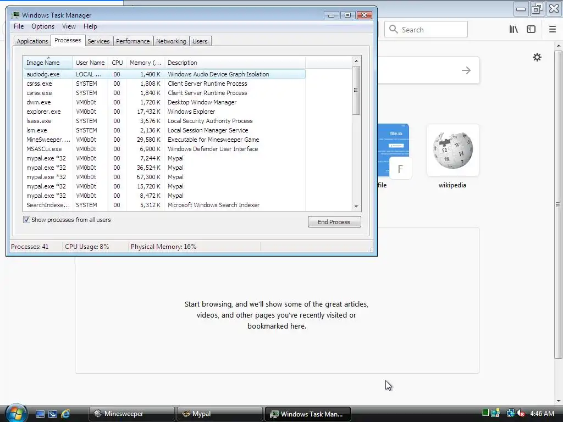
Task: Switch to Services tab
Action: point(98,41)
